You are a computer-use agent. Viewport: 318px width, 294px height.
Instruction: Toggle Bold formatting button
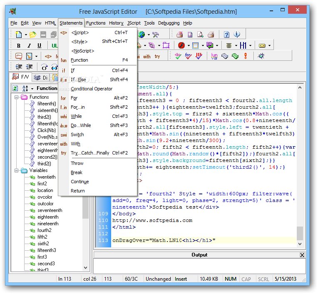coord(19,46)
